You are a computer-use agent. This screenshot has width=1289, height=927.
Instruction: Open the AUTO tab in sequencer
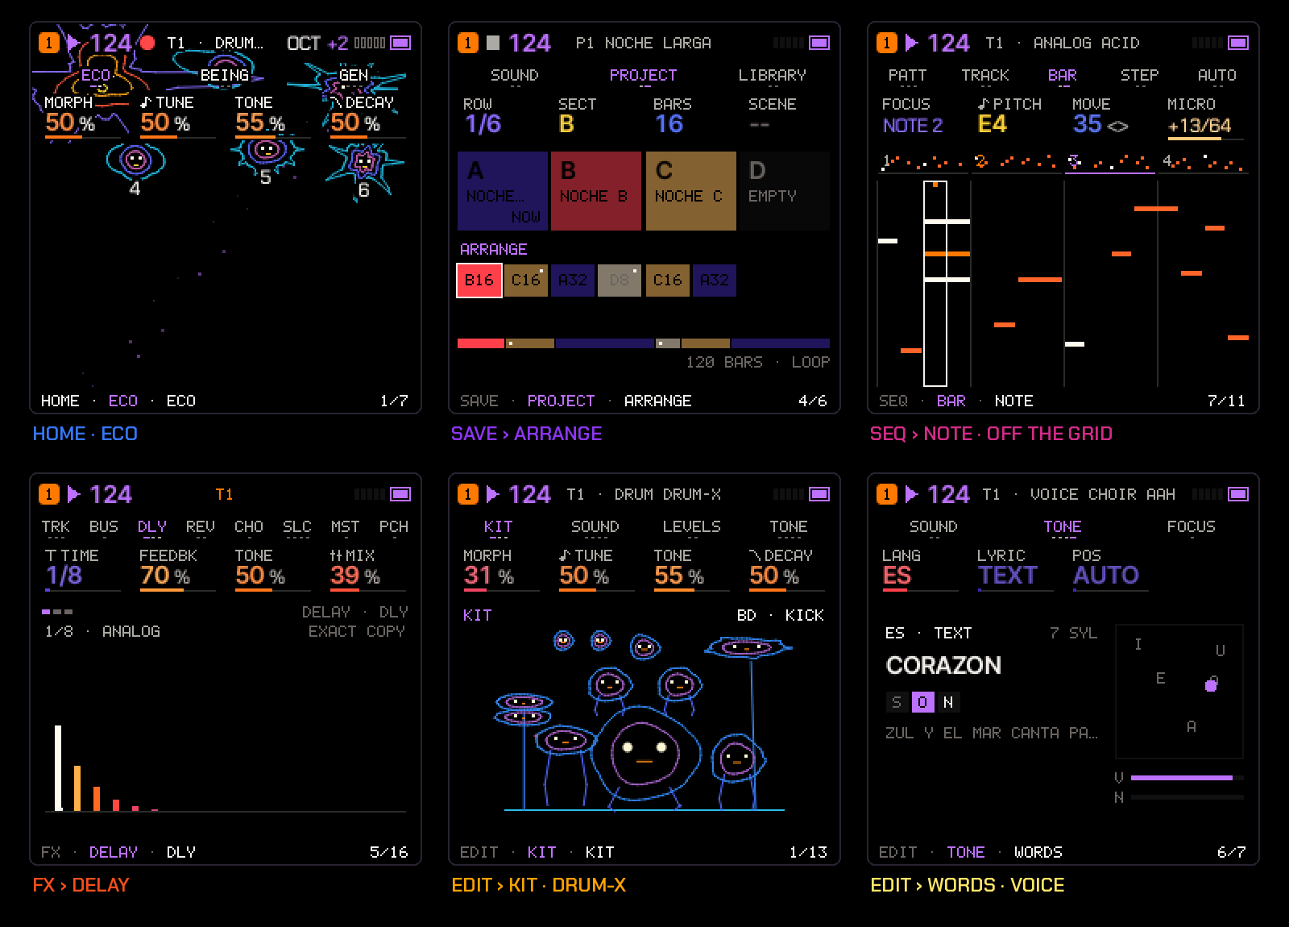click(1216, 75)
